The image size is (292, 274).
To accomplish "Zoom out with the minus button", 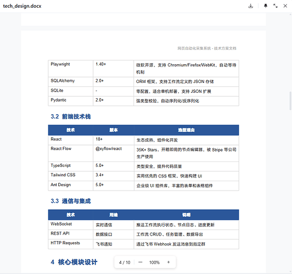I will (x=141, y=262).
